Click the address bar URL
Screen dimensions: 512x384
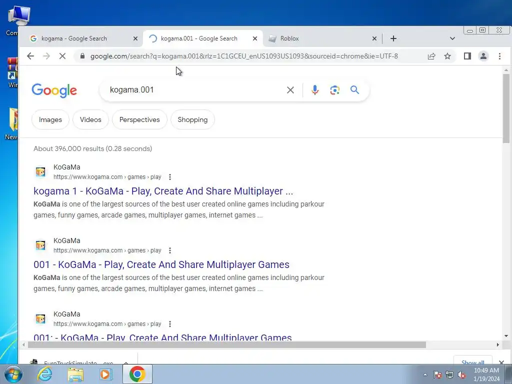pos(244,56)
